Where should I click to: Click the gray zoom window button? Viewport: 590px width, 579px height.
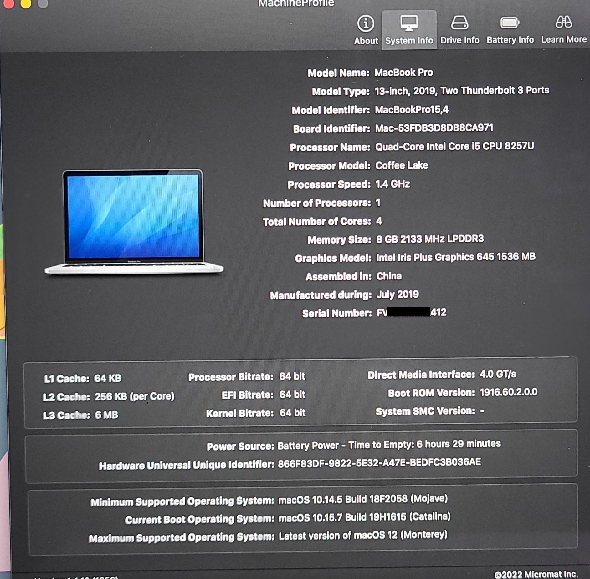[43, 3]
